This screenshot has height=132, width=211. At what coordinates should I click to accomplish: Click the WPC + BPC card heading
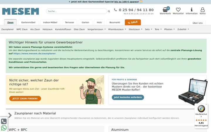coord(18,130)
